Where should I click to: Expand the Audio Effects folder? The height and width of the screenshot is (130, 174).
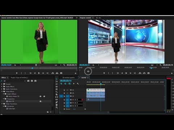coord(2,87)
